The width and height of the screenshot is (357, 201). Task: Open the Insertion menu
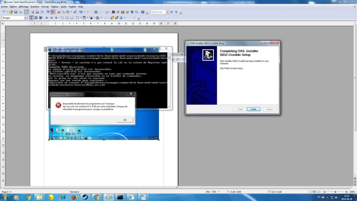point(35,7)
